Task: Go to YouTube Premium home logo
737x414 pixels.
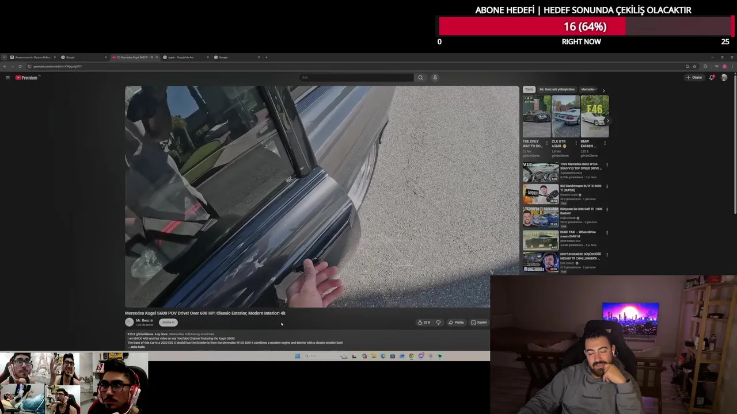Action: click(x=26, y=78)
